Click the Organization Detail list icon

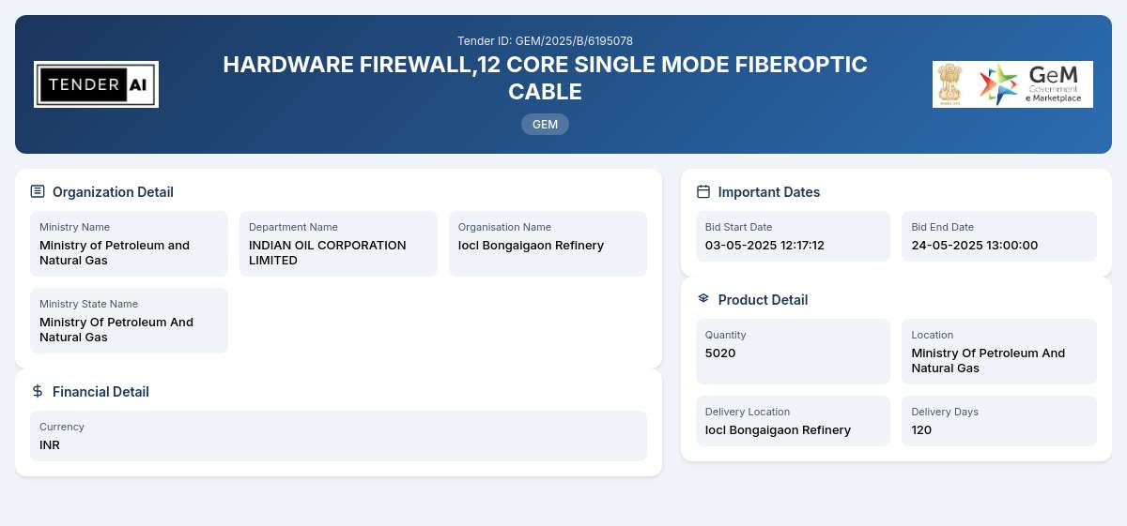pos(38,191)
